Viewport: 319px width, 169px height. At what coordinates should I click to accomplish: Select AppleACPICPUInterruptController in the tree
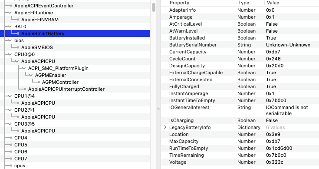pyautogui.click(x=66, y=89)
